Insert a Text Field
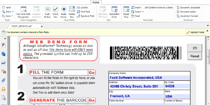The image size is (210, 105). click(83, 12)
